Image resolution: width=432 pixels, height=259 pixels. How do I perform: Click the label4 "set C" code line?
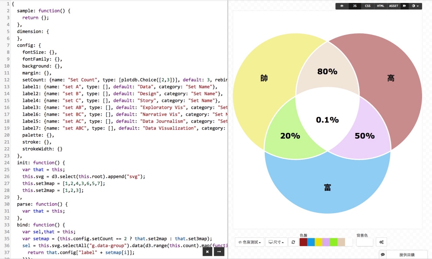(x=121, y=101)
